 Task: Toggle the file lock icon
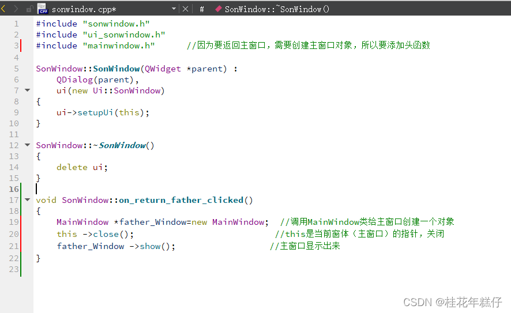pyautogui.click(x=29, y=9)
